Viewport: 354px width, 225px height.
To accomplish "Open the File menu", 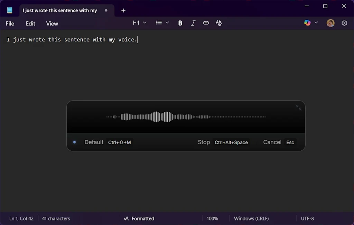I will coord(10,24).
